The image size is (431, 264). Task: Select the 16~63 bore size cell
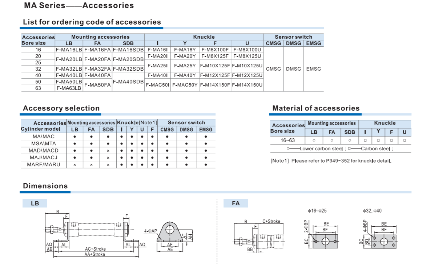[x=287, y=140]
